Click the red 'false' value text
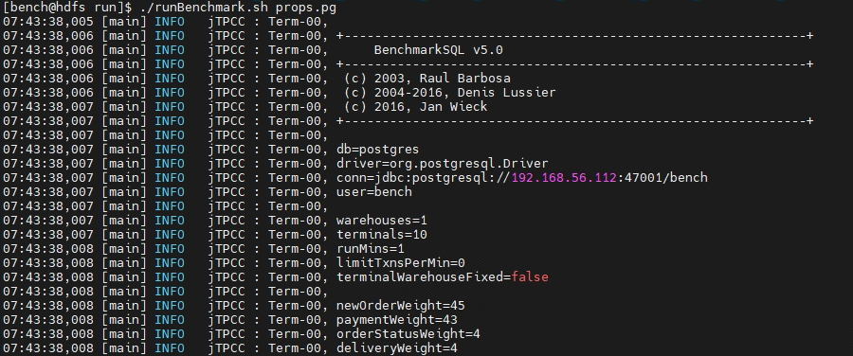Viewport: 853px width, 356px height. pos(529,277)
